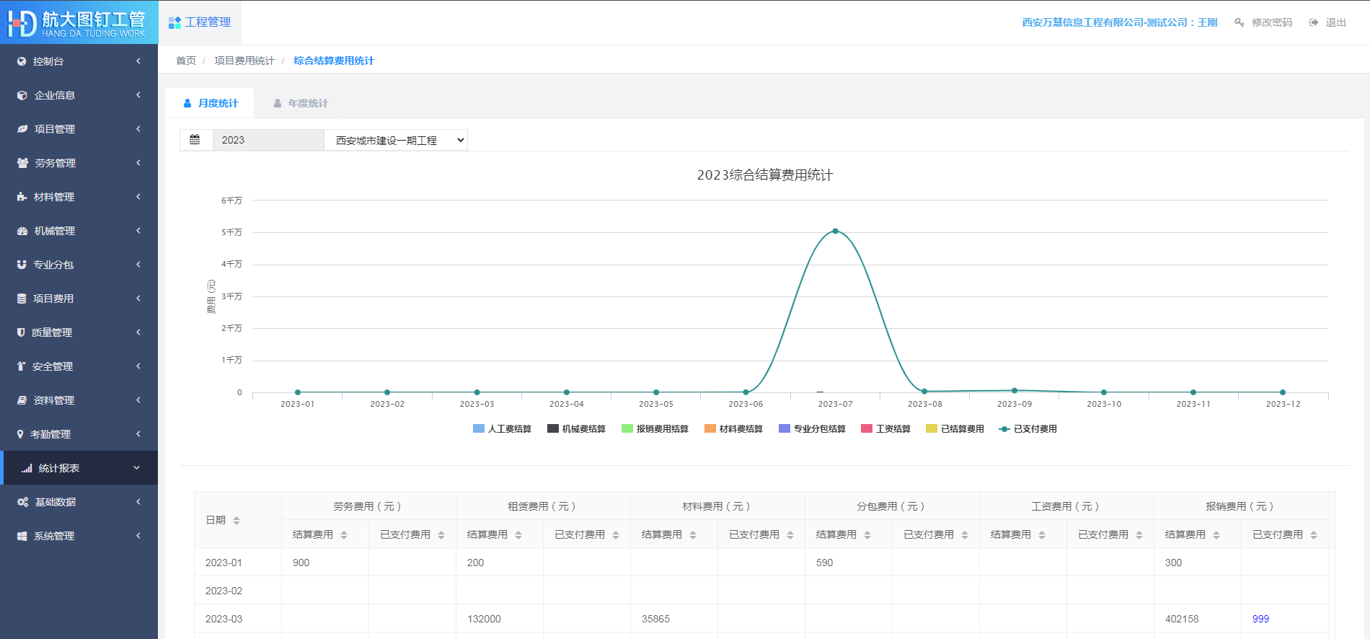
Task: Click the 考勤管理 location pin icon
Action: pyautogui.click(x=20, y=434)
